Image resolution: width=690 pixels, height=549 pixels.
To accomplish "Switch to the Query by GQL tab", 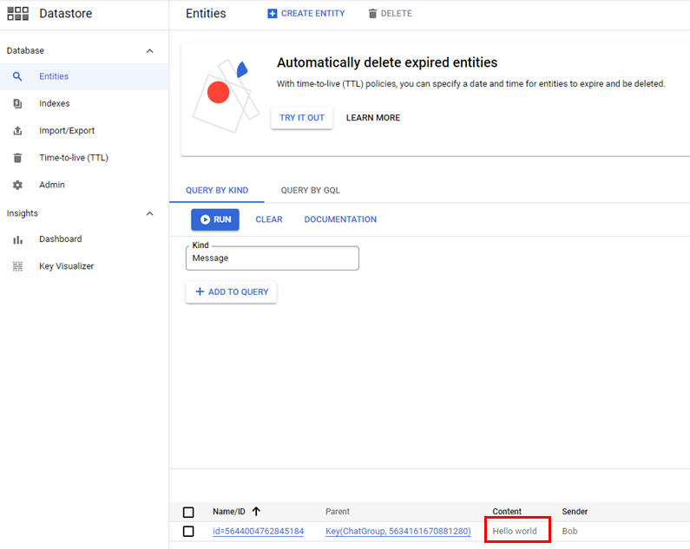I will [310, 190].
